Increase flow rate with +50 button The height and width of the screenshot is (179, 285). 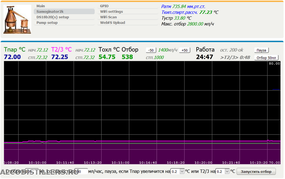click(x=185, y=50)
